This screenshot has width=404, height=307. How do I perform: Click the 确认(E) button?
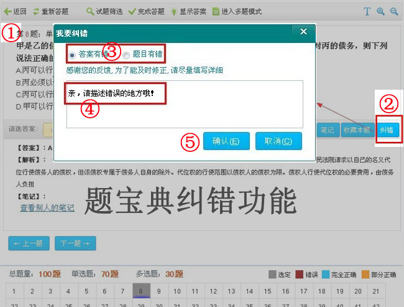[x=226, y=141]
